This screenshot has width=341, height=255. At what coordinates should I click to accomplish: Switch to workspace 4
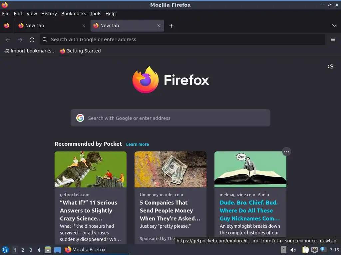coord(39,250)
